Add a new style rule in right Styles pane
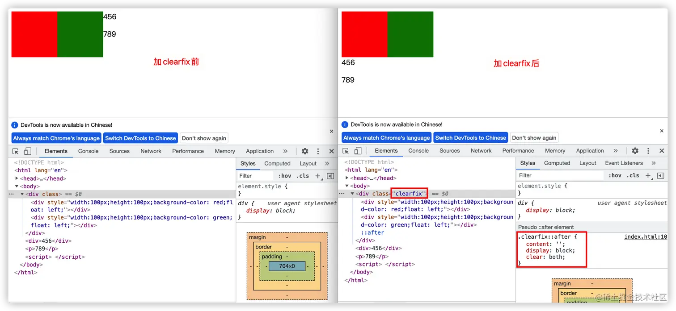676x311 pixels. pos(648,175)
